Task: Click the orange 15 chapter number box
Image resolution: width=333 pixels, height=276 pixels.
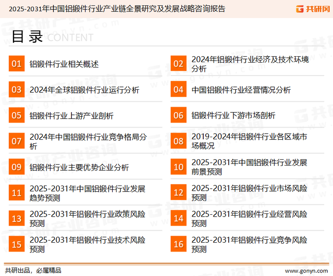Action: [x=16, y=244]
